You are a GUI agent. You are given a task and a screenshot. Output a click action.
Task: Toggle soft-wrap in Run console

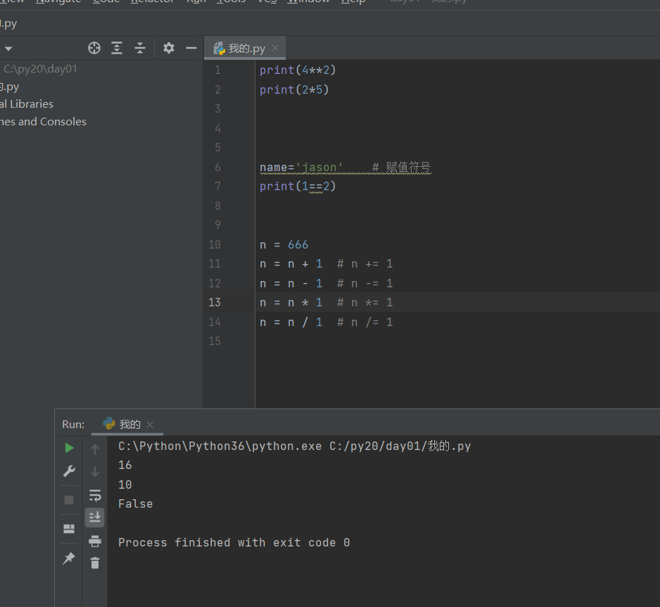95,495
